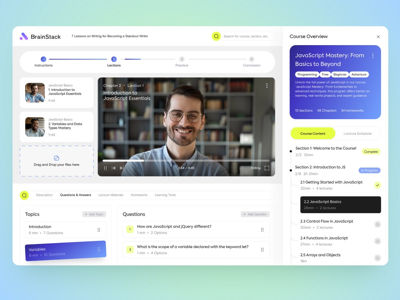Open Questions & Answers tab
Image resolution: width=400 pixels, height=300 pixels.
pos(76,195)
